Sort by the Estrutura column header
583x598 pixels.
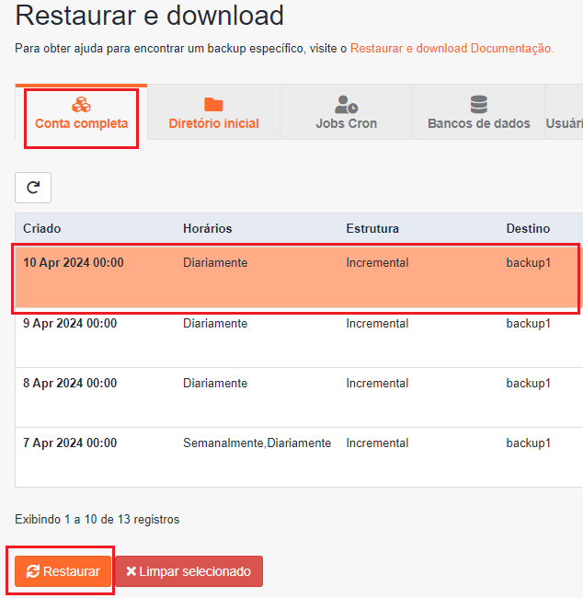pyautogui.click(x=372, y=228)
